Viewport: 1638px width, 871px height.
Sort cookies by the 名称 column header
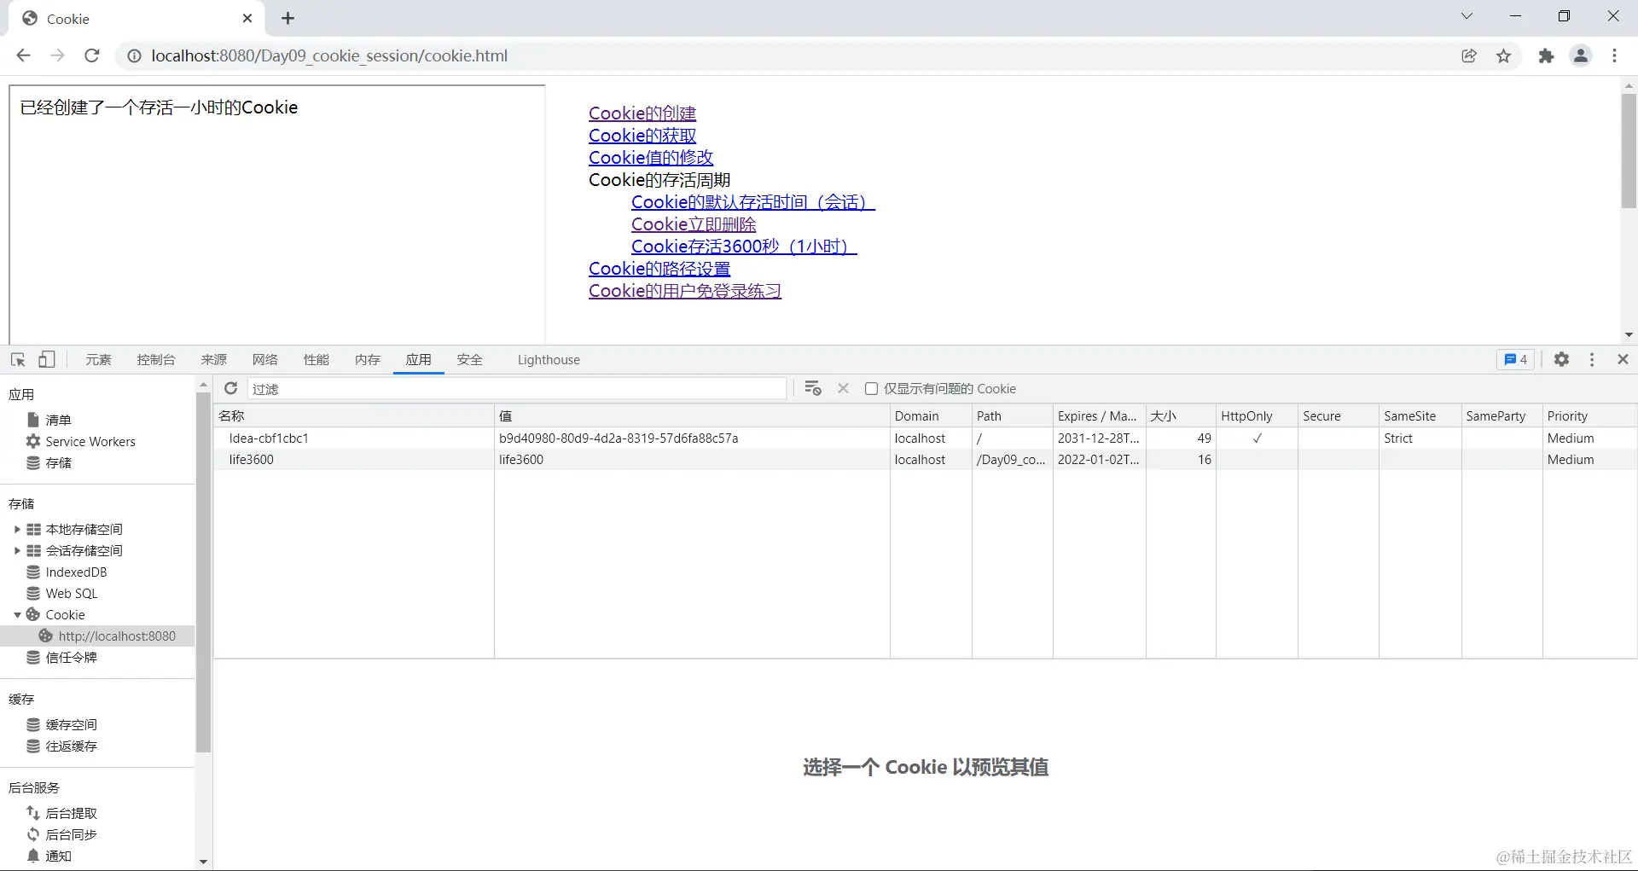coord(353,415)
